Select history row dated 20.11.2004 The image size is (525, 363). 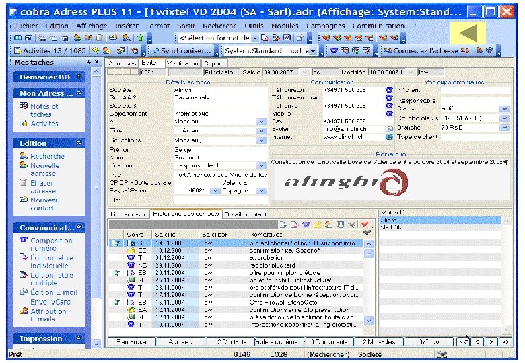coord(236,273)
